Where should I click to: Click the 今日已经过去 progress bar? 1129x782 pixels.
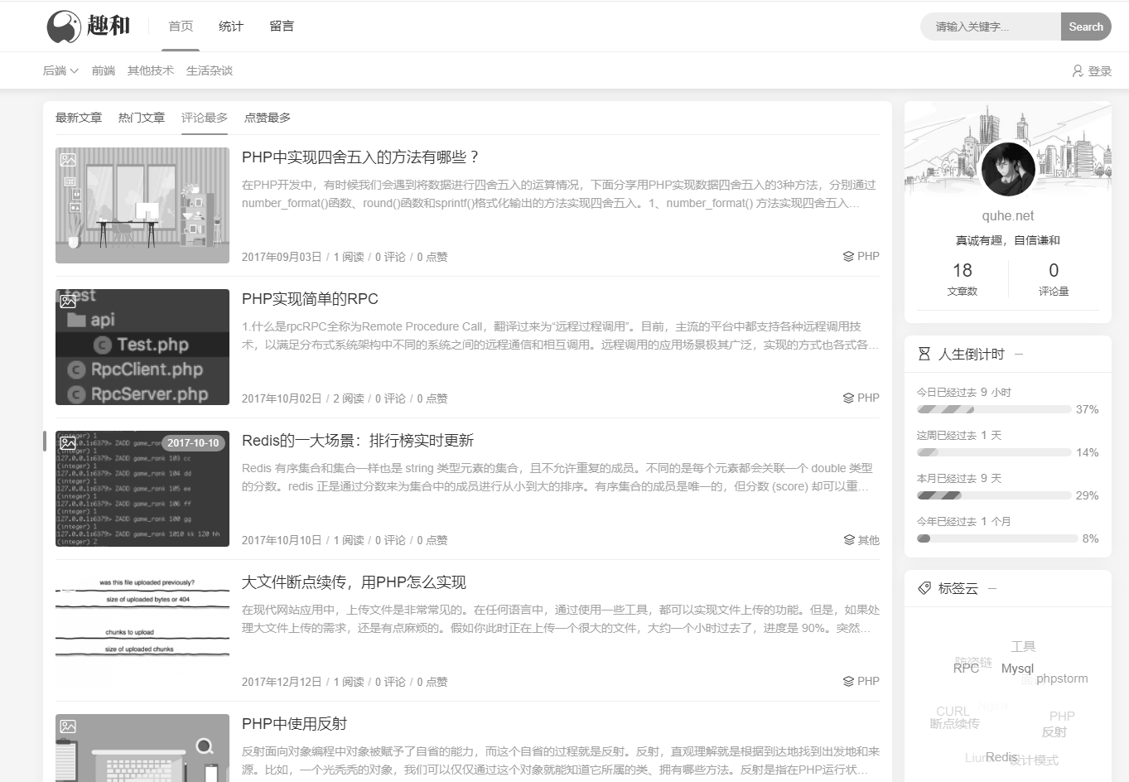click(994, 409)
